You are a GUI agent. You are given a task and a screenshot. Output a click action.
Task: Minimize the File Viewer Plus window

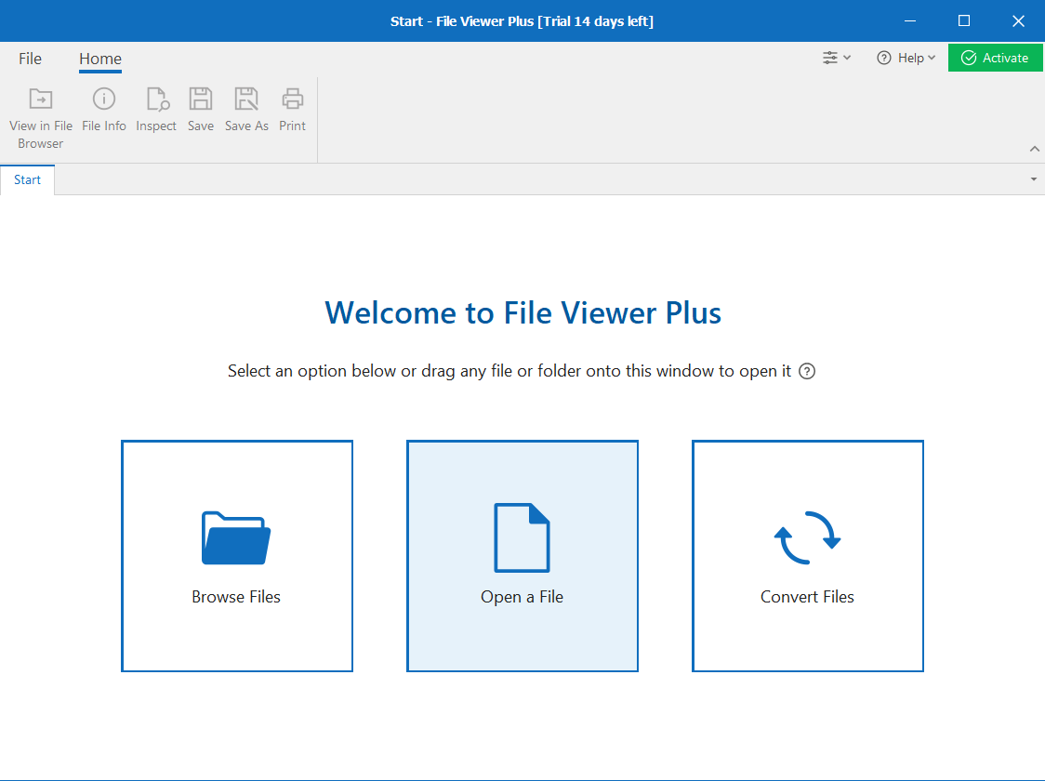[909, 20]
